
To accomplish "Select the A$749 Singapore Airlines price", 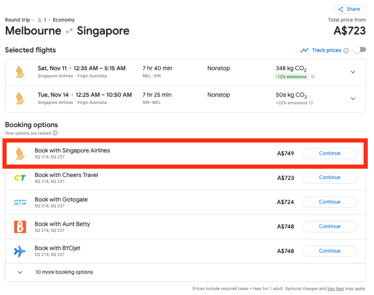I will tap(285, 154).
